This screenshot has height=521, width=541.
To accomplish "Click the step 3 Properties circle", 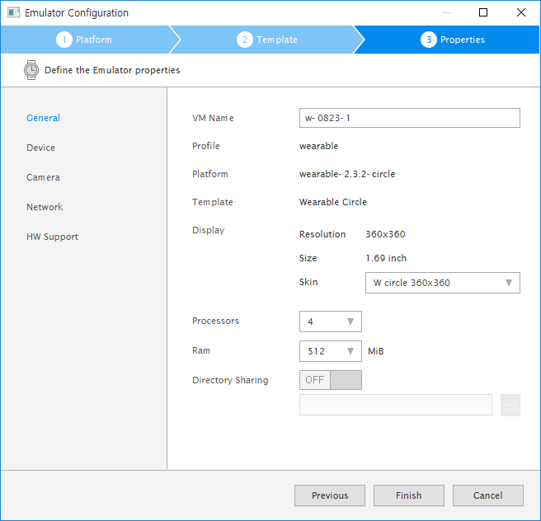I will pyautogui.click(x=428, y=40).
